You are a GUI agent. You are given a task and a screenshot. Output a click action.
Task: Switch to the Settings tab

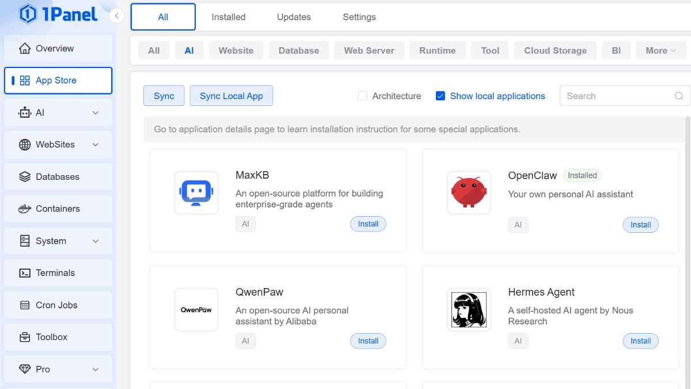pyautogui.click(x=359, y=17)
